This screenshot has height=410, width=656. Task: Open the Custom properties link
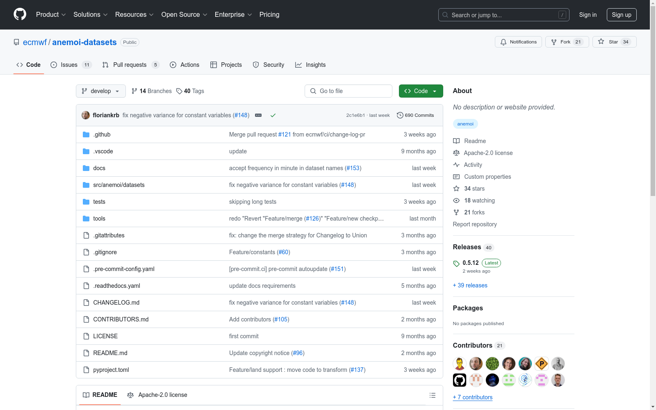[x=487, y=177]
